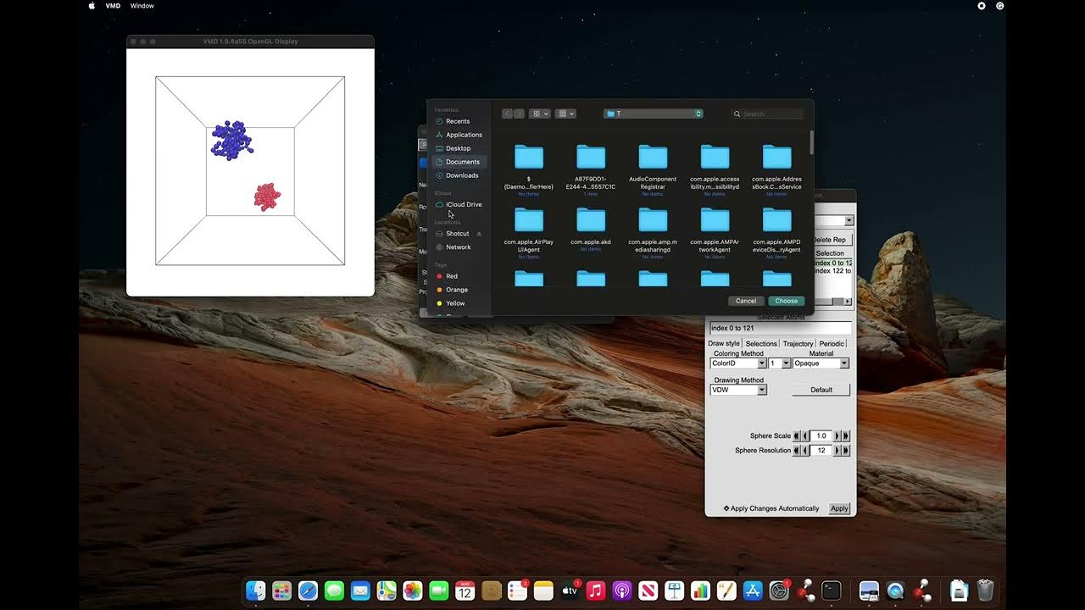Screen dimensions: 1085x610
Task: Open the Coloring Method ColorID dropdown
Action: [x=737, y=363]
